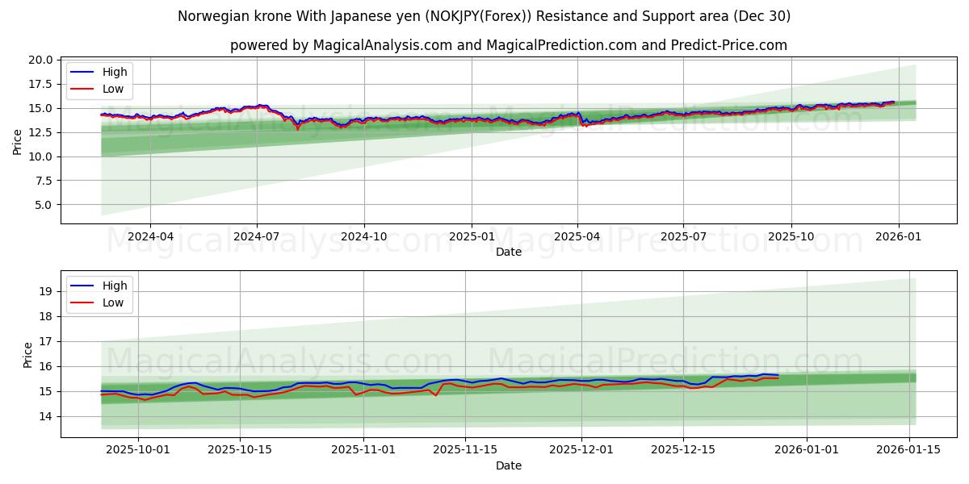Viewport: 969px width, 484px height.
Task: Toggle the High entry in top legend
Action: [x=115, y=72]
